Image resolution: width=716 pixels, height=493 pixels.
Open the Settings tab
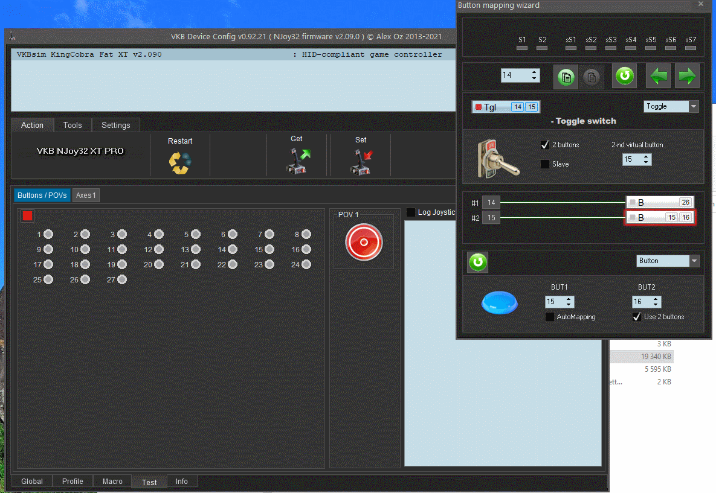(x=115, y=125)
